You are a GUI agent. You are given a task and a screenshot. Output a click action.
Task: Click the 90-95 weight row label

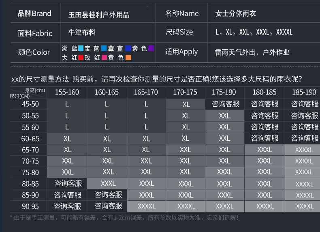tap(30, 206)
